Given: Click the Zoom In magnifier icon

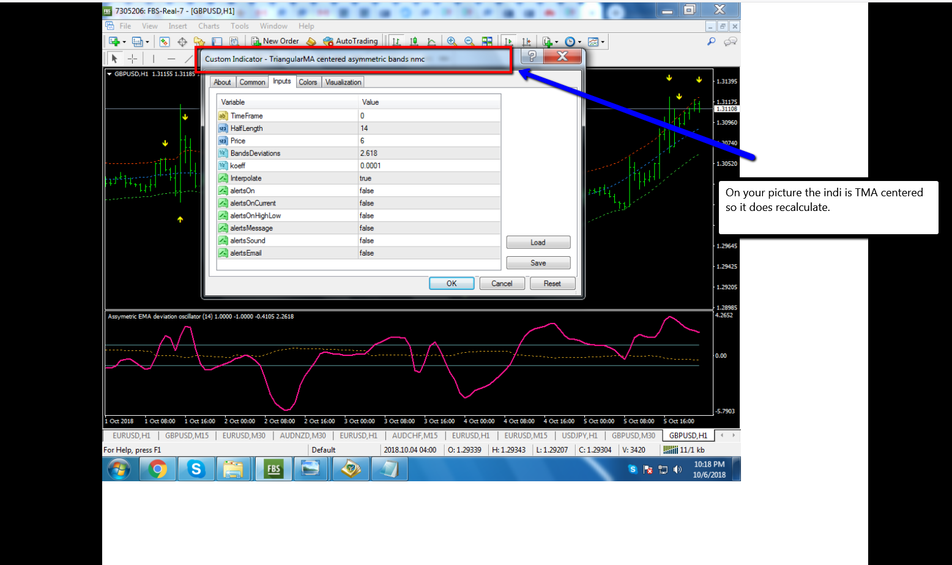Looking at the screenshot, I should pos(452,41).
